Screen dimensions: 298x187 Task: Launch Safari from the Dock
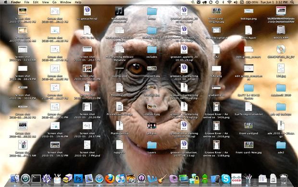(99, 179)
